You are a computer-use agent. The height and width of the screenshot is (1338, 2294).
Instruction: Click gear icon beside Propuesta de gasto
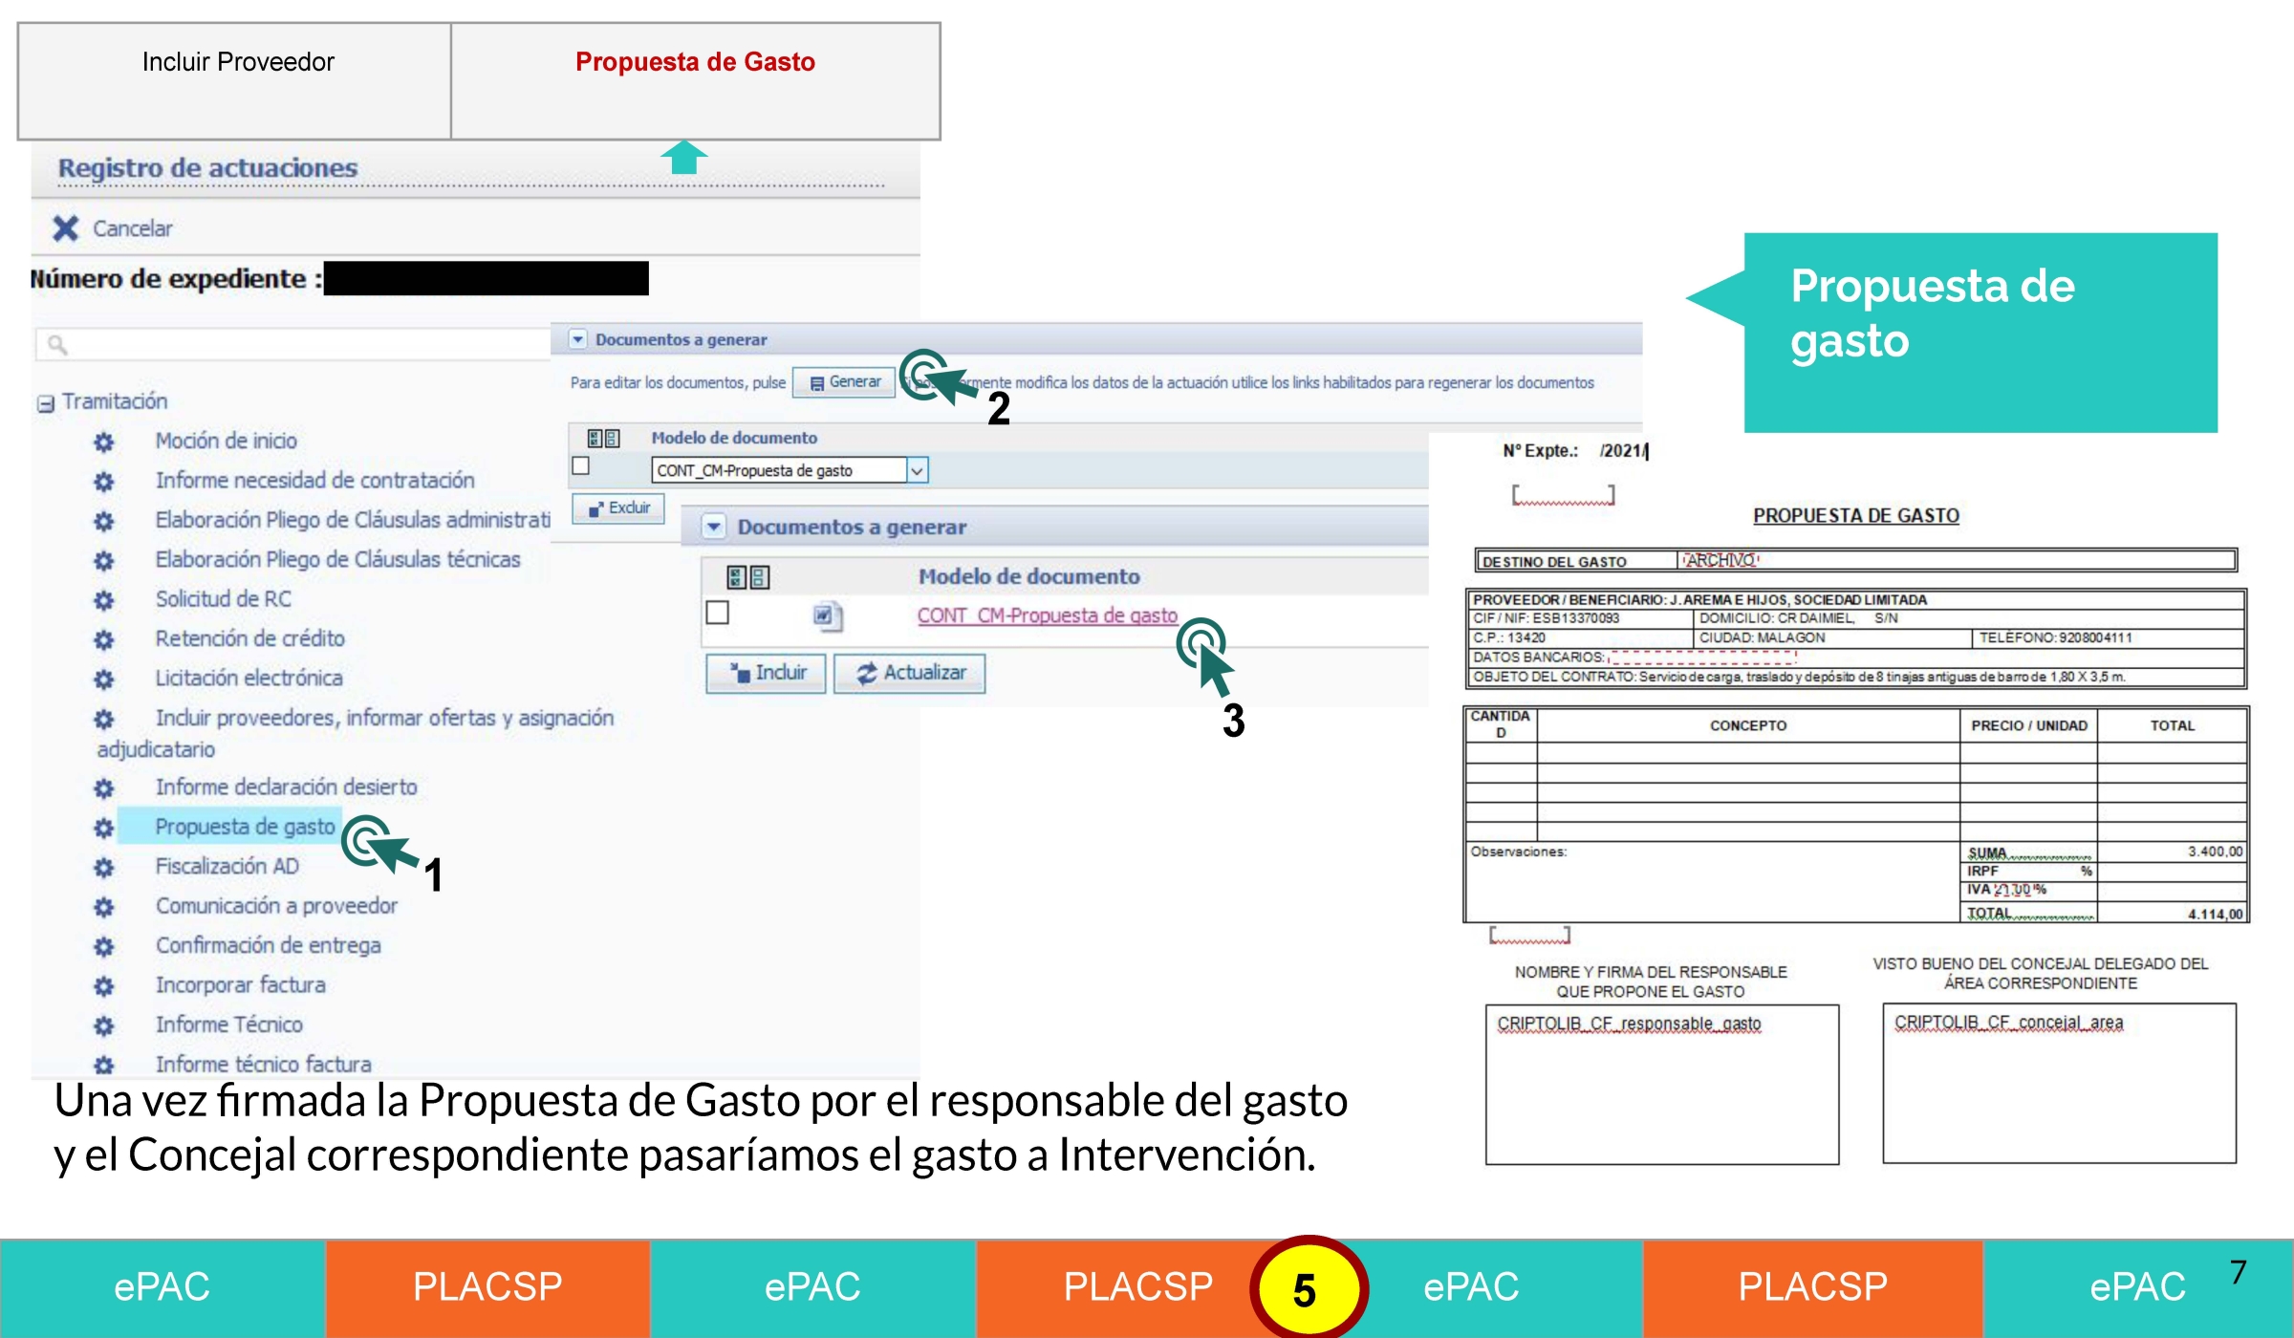tap(103, 828)
